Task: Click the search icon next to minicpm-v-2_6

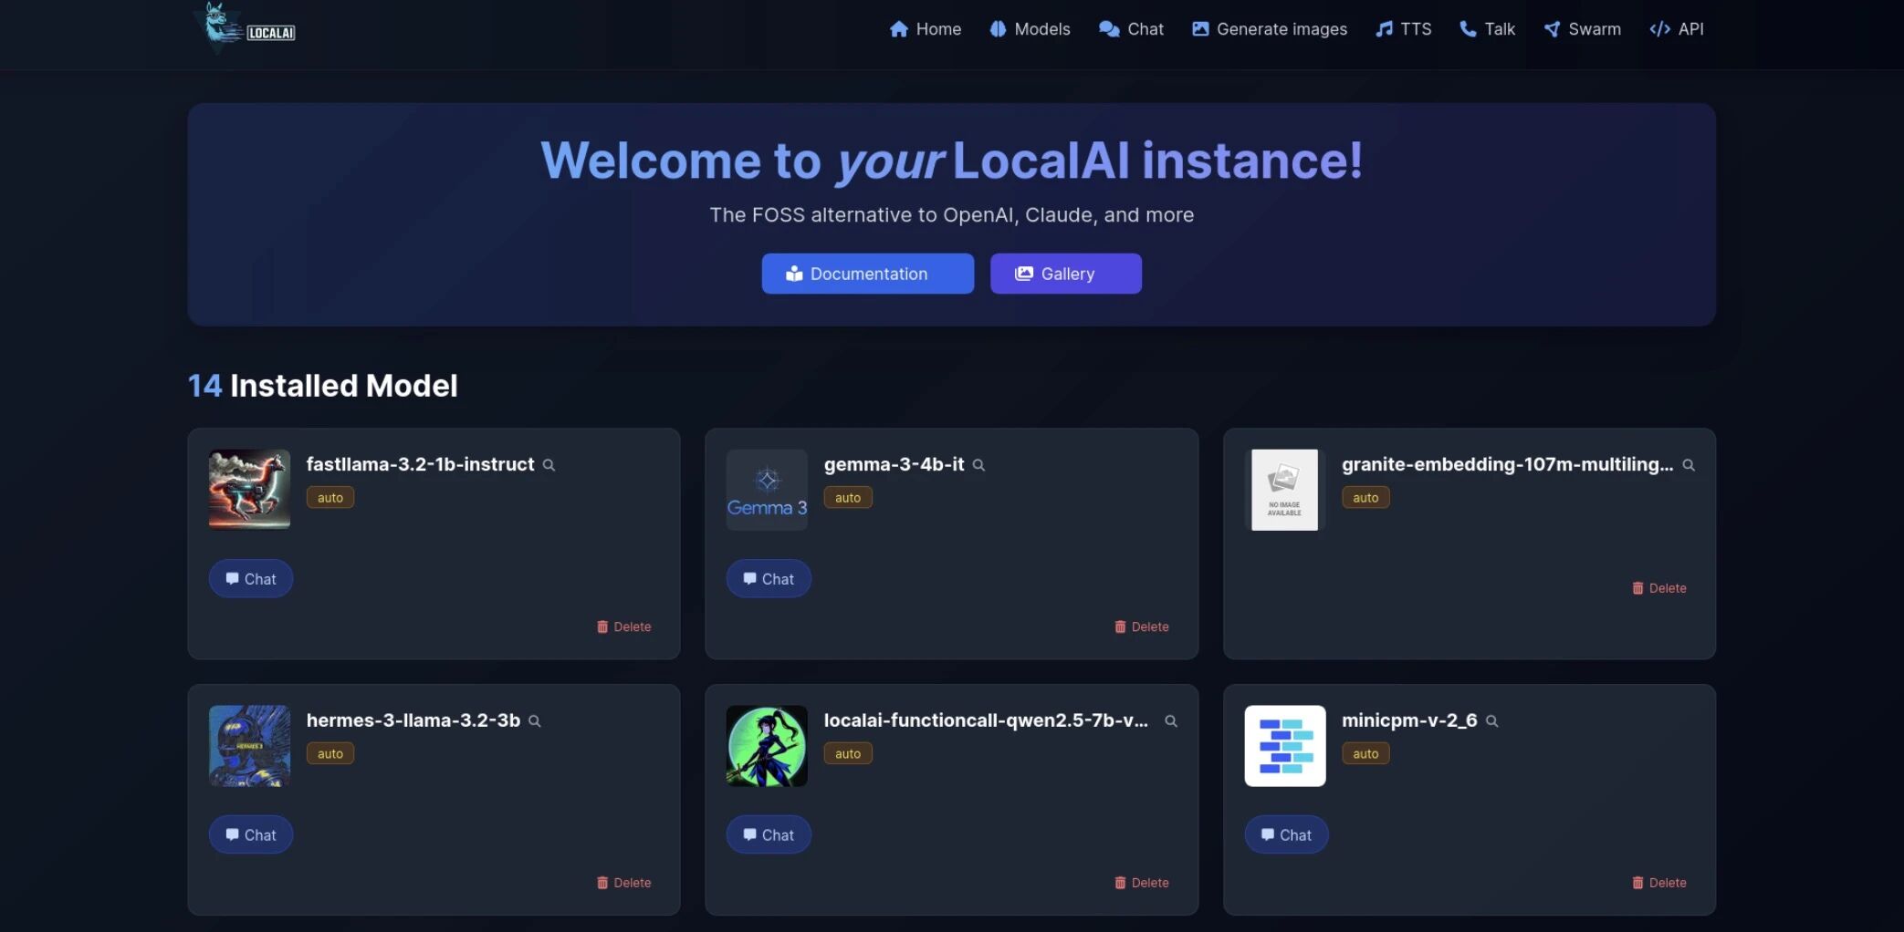Action: (x=1492, y=720)
